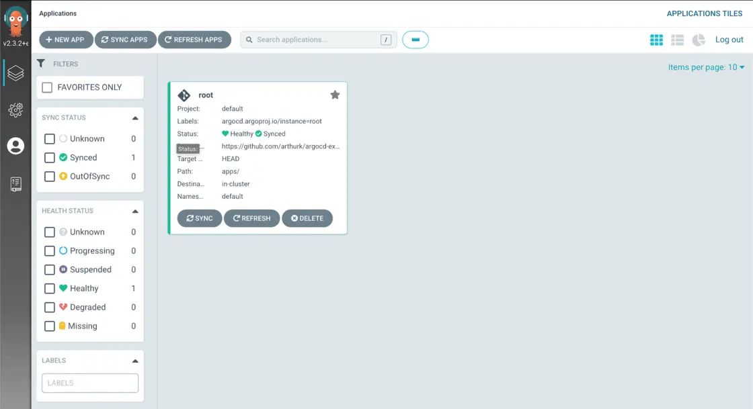The height and width of the screenshot is (409, 753).
Task: Enable the Favorites Only checkbox
Action: click(48, 87)
